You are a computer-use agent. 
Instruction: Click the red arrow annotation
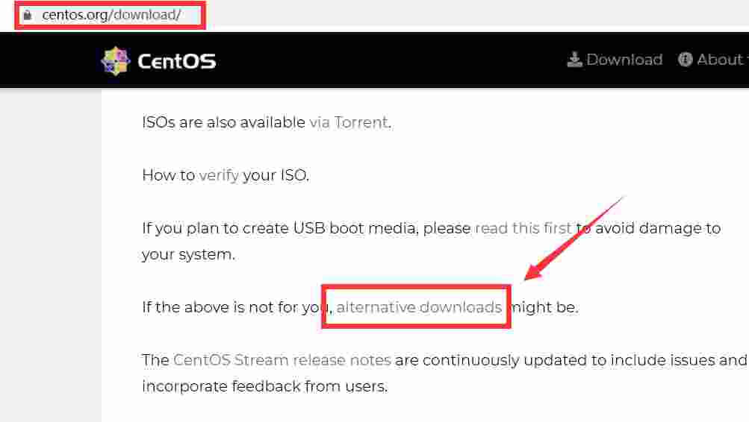tap(574, 239)
